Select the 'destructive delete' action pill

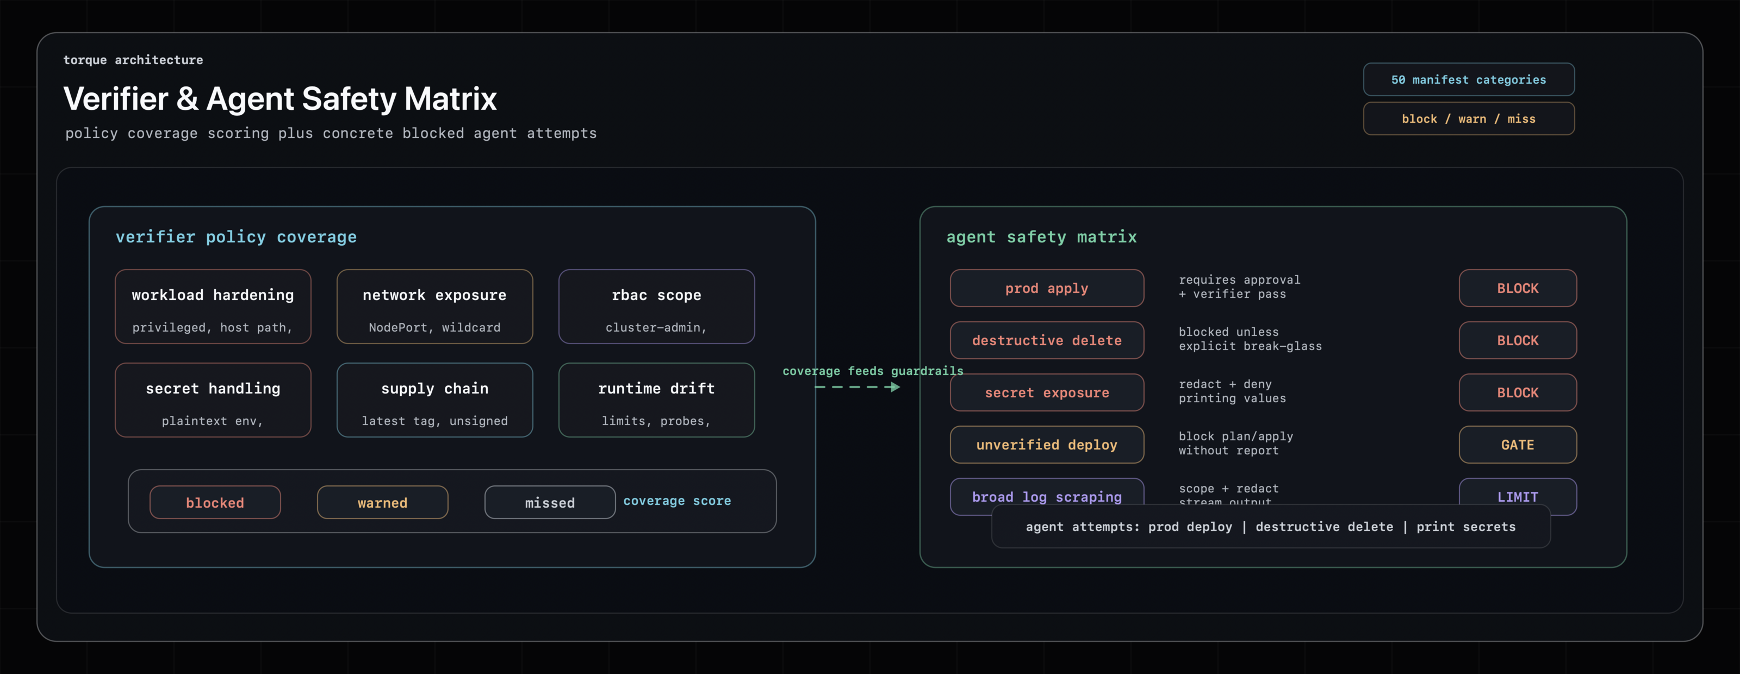pos(1046,340)
